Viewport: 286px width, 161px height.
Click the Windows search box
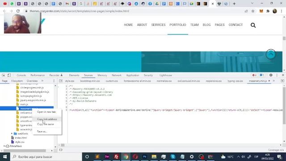tap(46, 157)
